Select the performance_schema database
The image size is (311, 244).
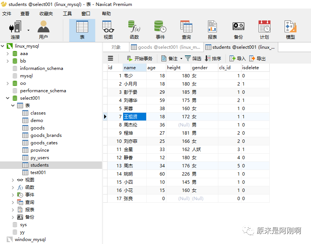[43, 91]
